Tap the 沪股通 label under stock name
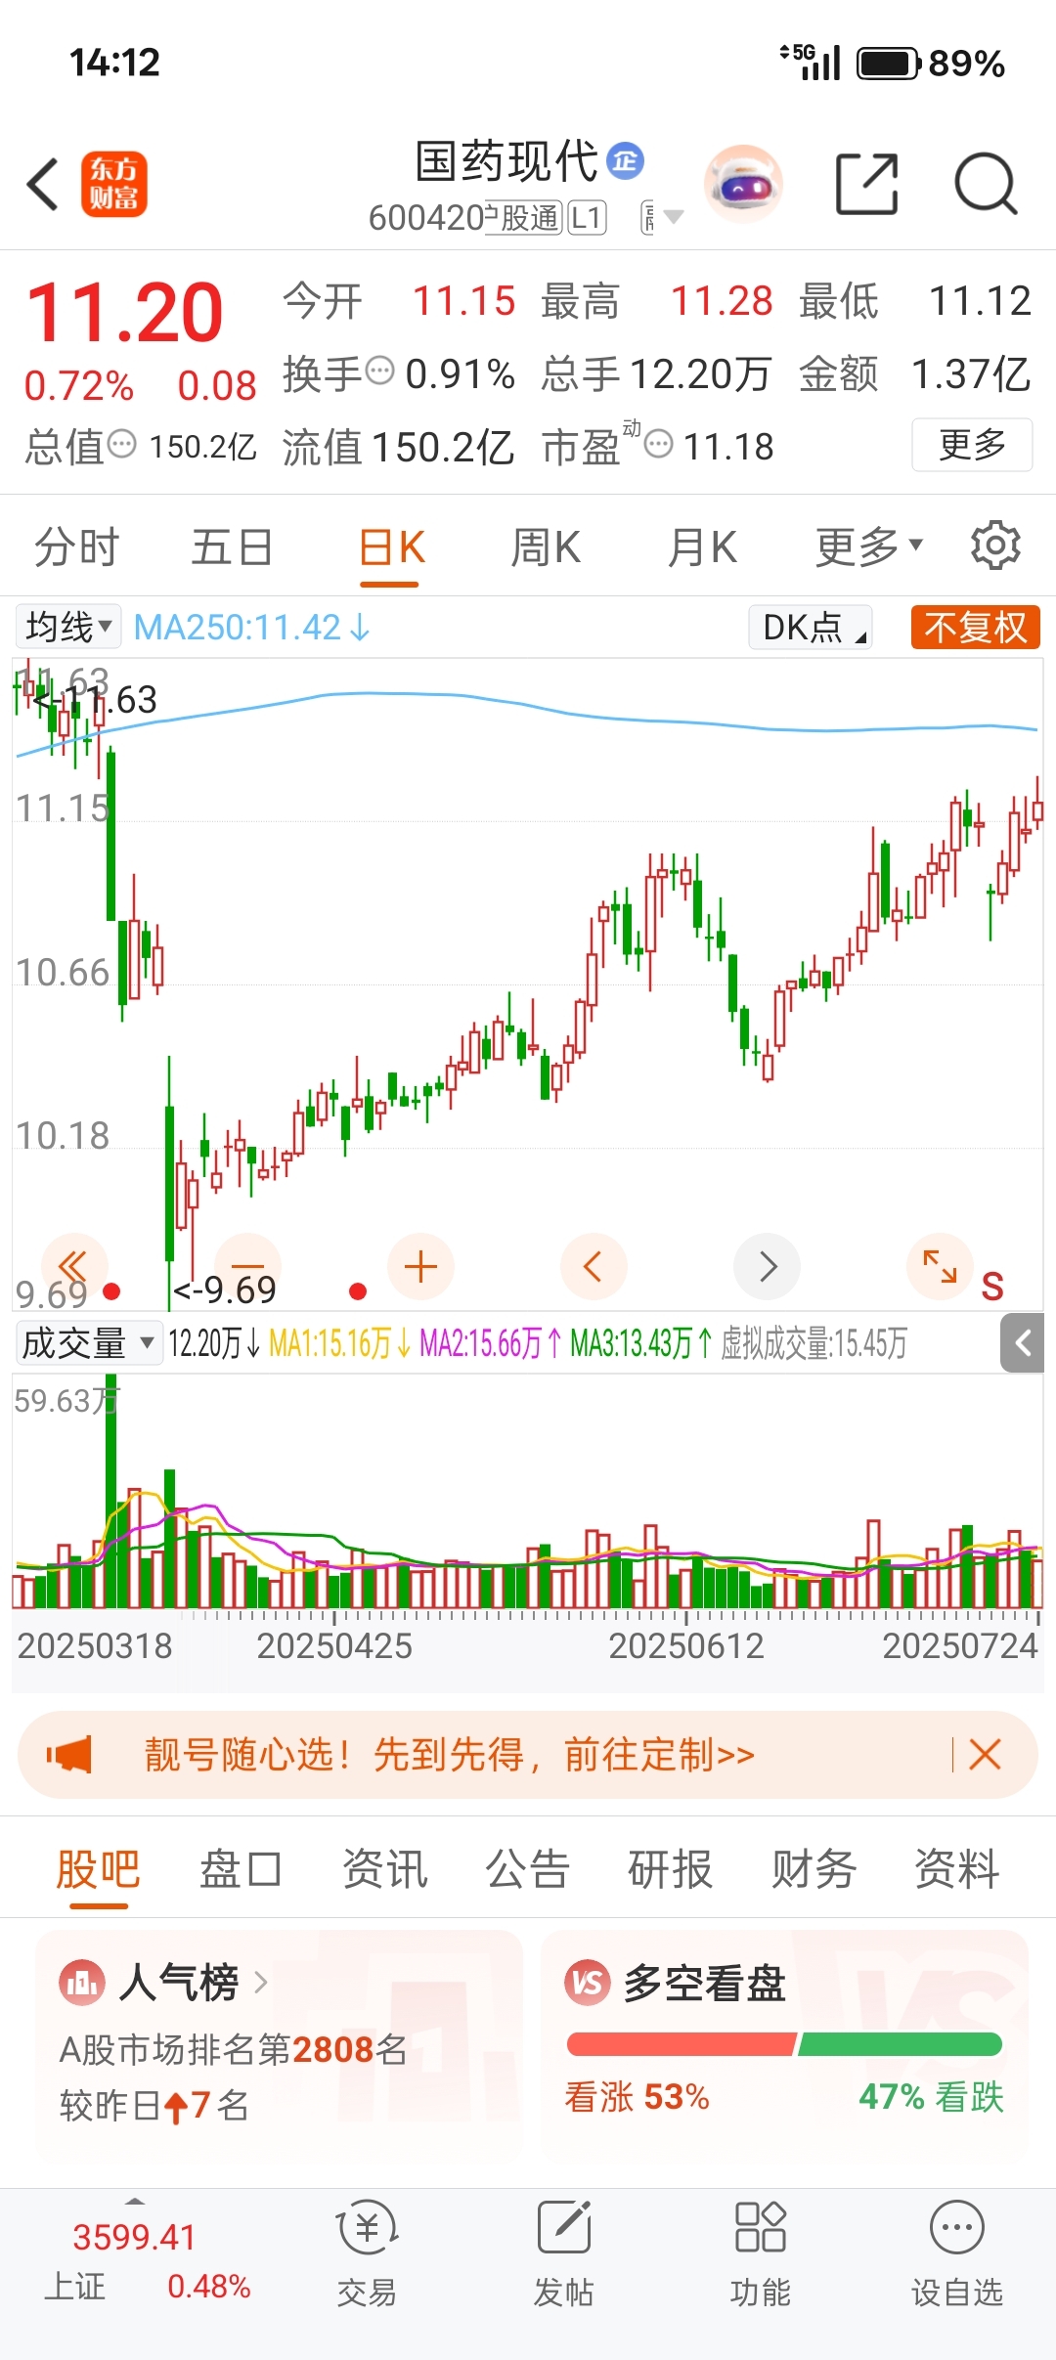1056x2360 pixels. click(x=523, y=217)
